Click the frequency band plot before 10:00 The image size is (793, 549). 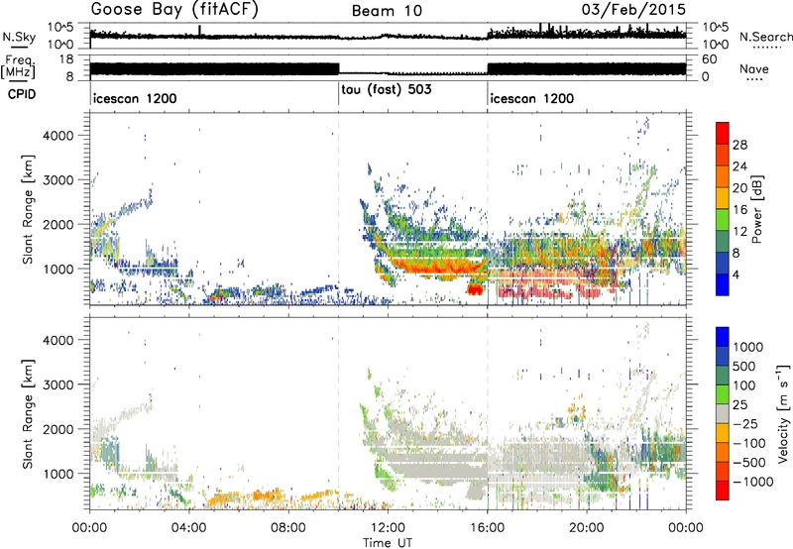[x=214, y=69]
